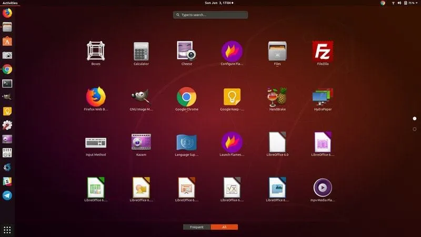Switch to the Frequent apps tab

pyautogui.click(x=197, y=227)
